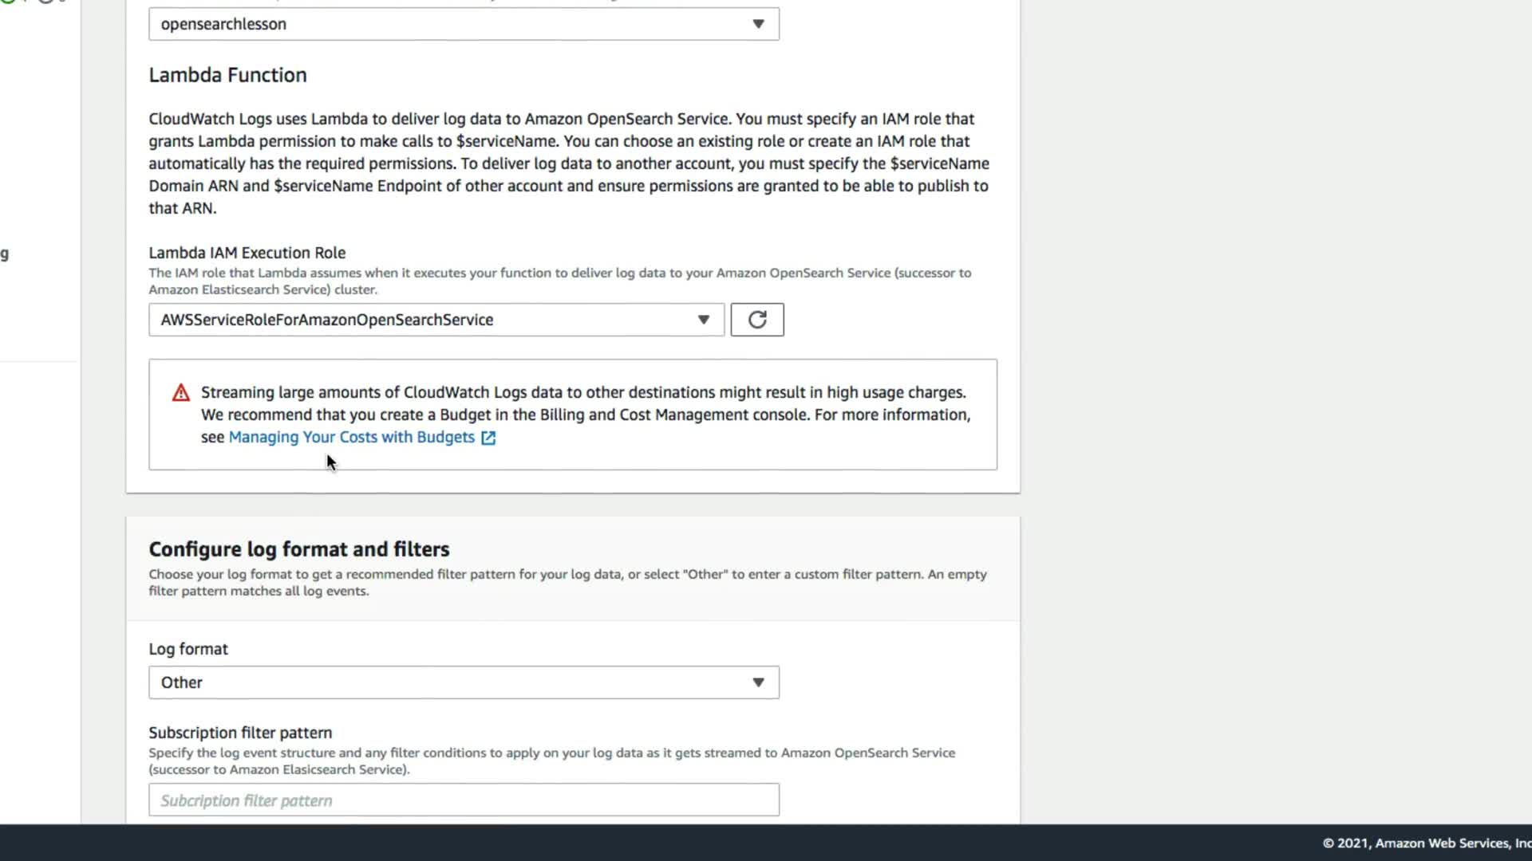Click the CloudWatch Logs Lambda description paragraph

[x=568, y=163]
